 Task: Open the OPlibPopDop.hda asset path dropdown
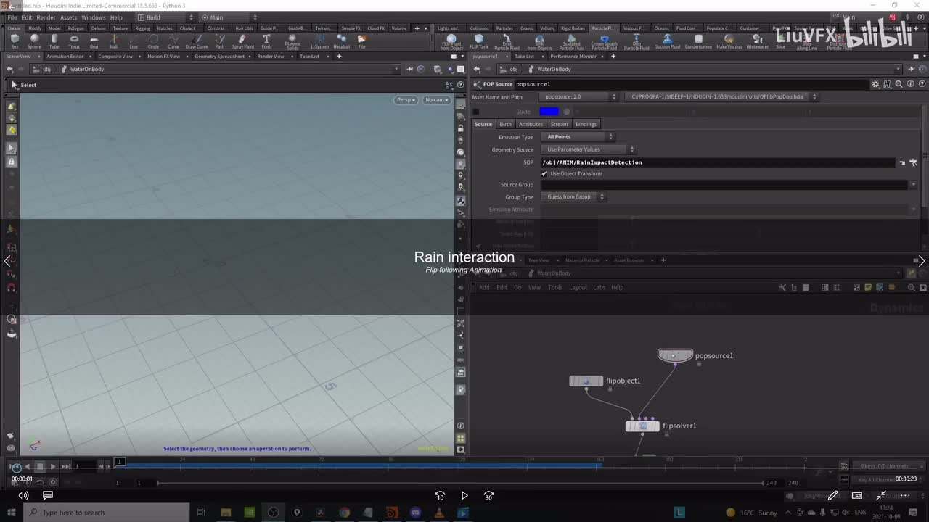721,96
